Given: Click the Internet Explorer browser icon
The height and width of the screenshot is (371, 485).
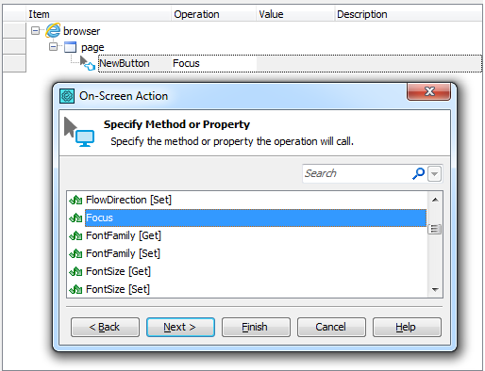Looking at the screenshot, I should click(x=53, y=30).
